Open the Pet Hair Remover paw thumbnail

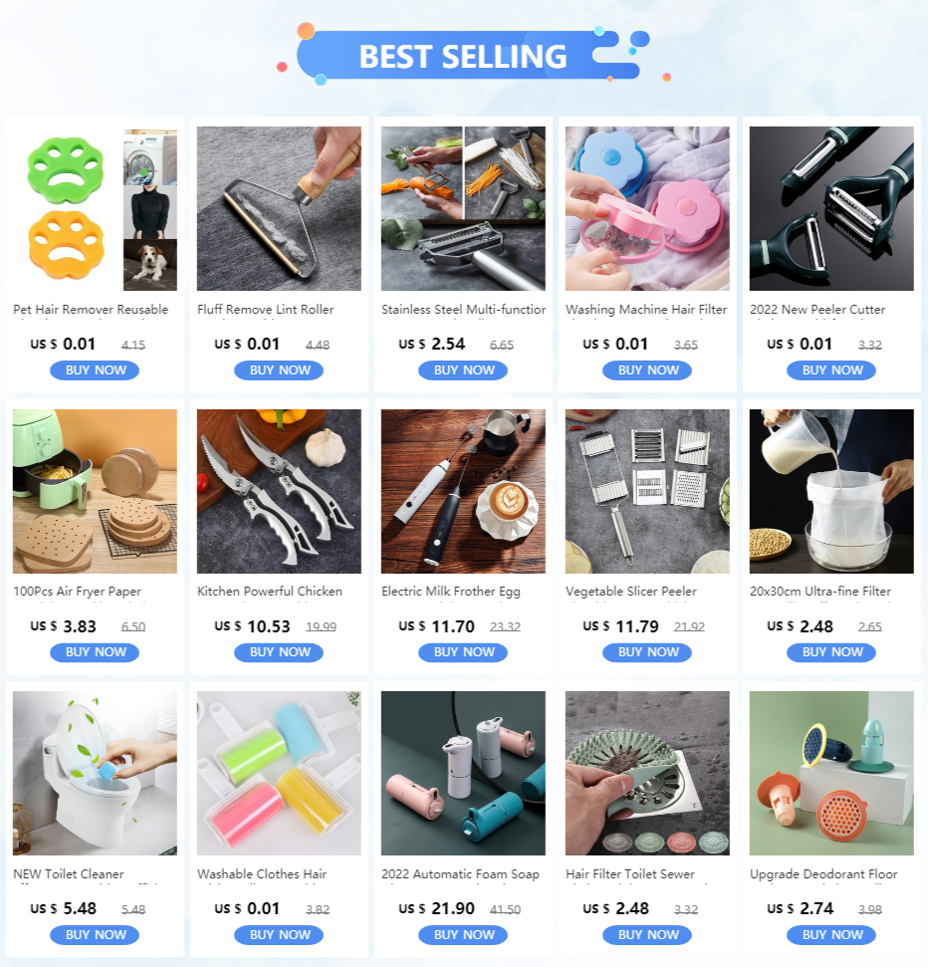pos(95,208)
